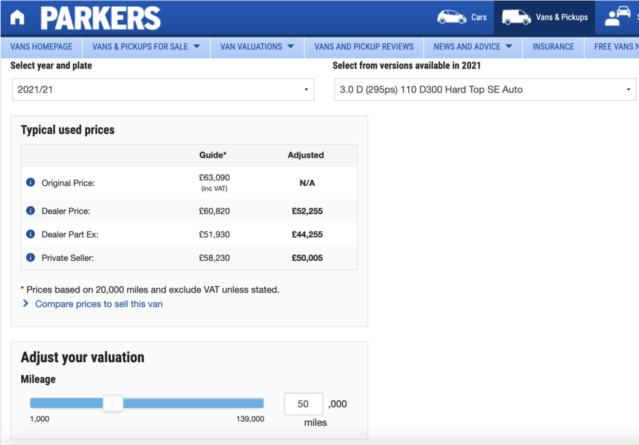
Task: Switch to the Vans & Pickups section
Action: 545,17
